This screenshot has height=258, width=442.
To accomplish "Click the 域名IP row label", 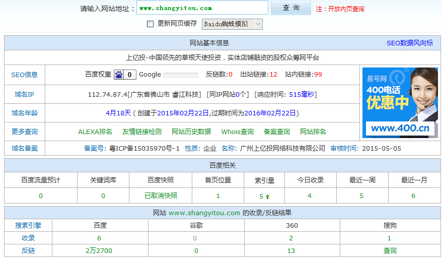I will [25, 95].
